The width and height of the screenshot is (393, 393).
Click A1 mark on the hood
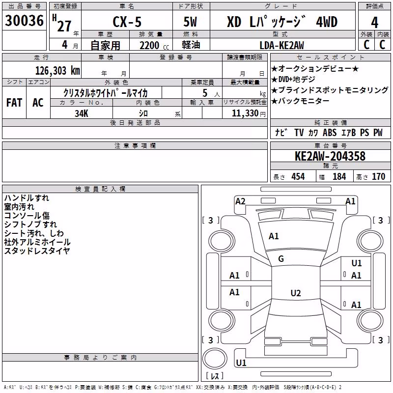[274, 236]
